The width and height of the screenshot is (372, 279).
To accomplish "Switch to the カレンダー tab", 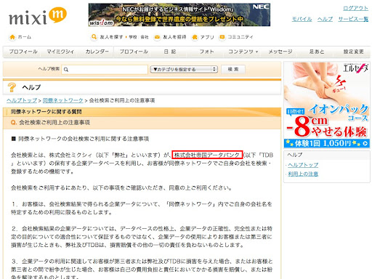I will 97,52.
